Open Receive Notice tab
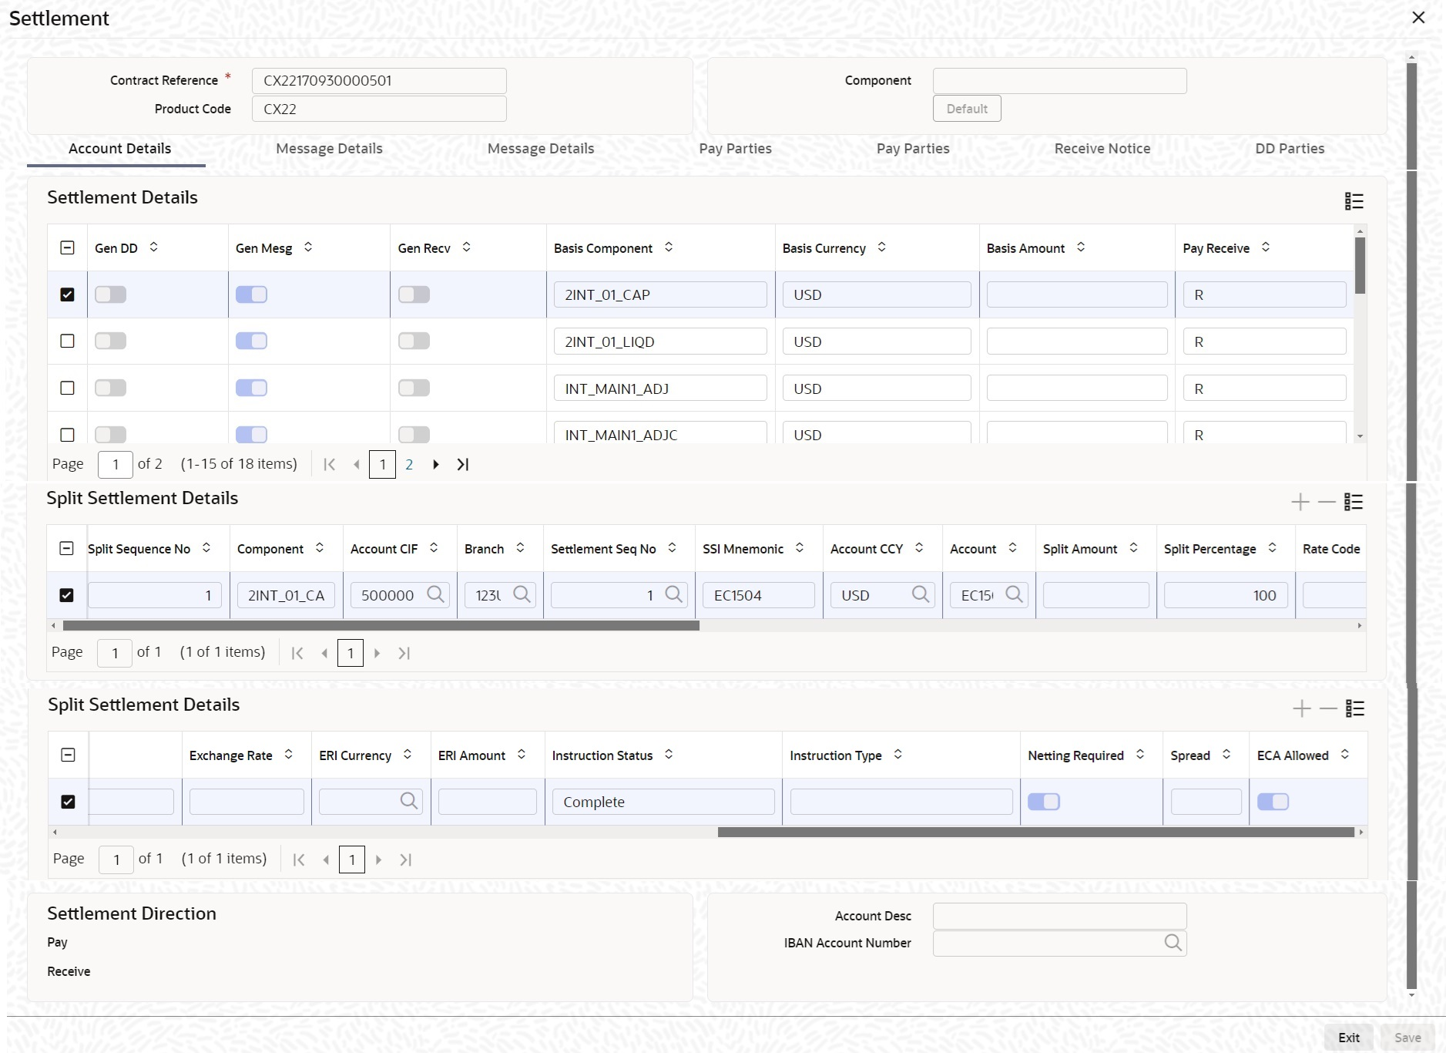Image resolution: width=1446 pixels, height=1053 pixels. click(x=1102, y=149)
